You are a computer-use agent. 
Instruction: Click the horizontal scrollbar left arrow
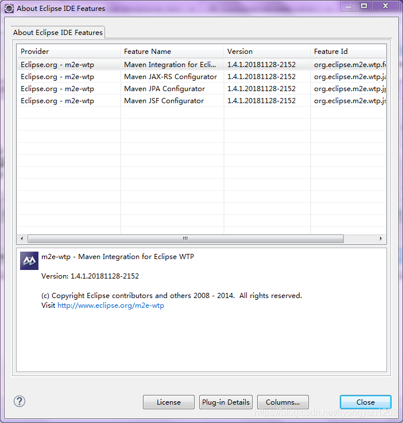(x=22, y=238)
